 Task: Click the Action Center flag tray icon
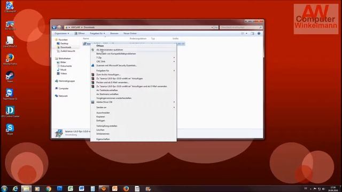pyautogui.click(x=315, y=189)
